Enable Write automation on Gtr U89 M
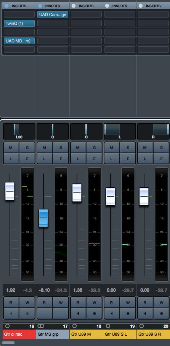The image size is (170, 346). [x=95, y=302]
